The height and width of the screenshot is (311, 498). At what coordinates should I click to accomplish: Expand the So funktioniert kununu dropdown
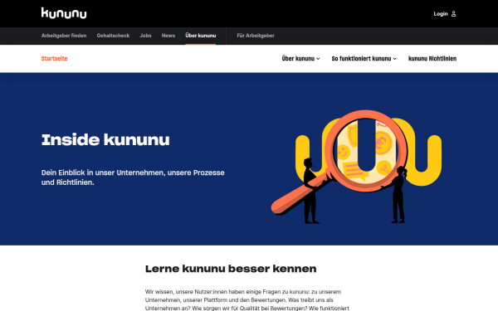[364, 58]
